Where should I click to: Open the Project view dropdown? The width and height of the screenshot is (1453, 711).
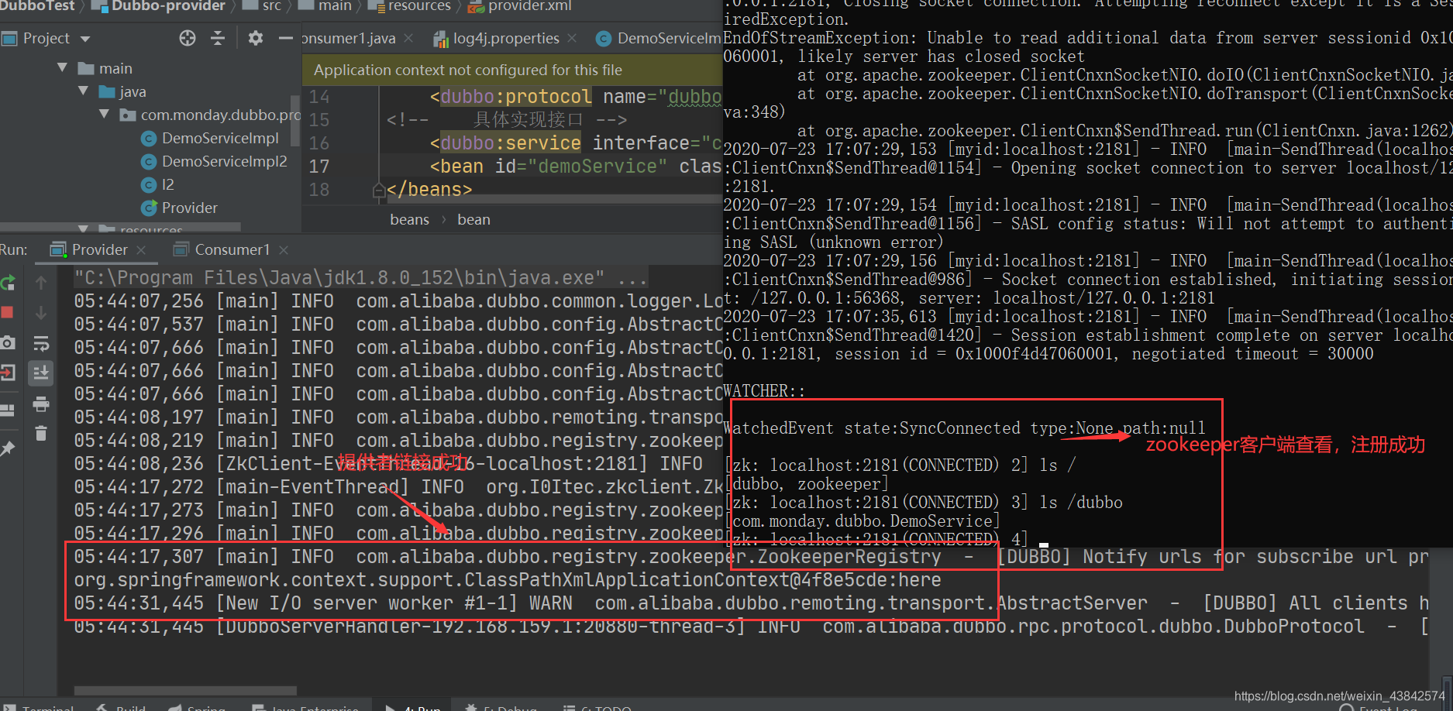[x=85, y=39]
